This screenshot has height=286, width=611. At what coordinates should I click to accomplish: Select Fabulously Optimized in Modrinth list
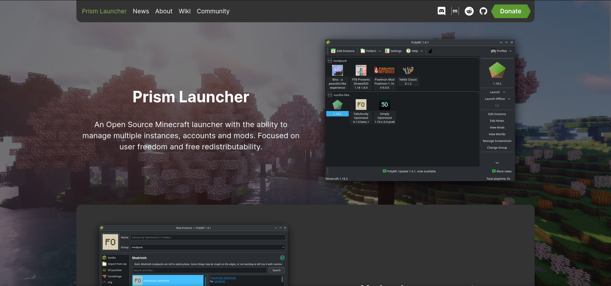(x=168, y=281)
